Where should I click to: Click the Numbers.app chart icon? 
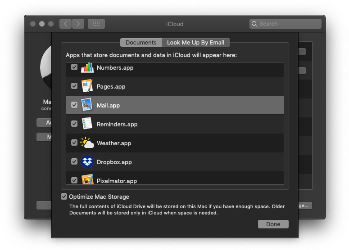coord(87,68)
